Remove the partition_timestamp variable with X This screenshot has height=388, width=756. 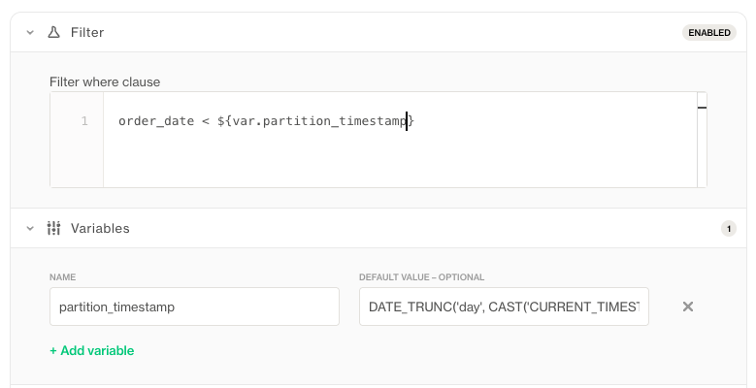pyautogui.click(x=688, y=307)
